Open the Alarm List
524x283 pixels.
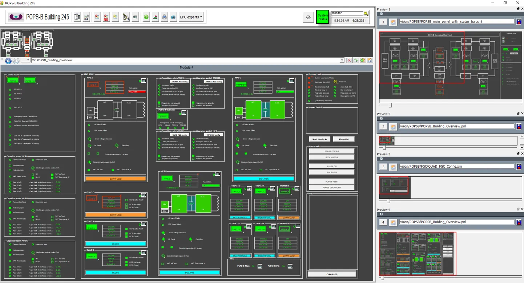tap(344, 139)
